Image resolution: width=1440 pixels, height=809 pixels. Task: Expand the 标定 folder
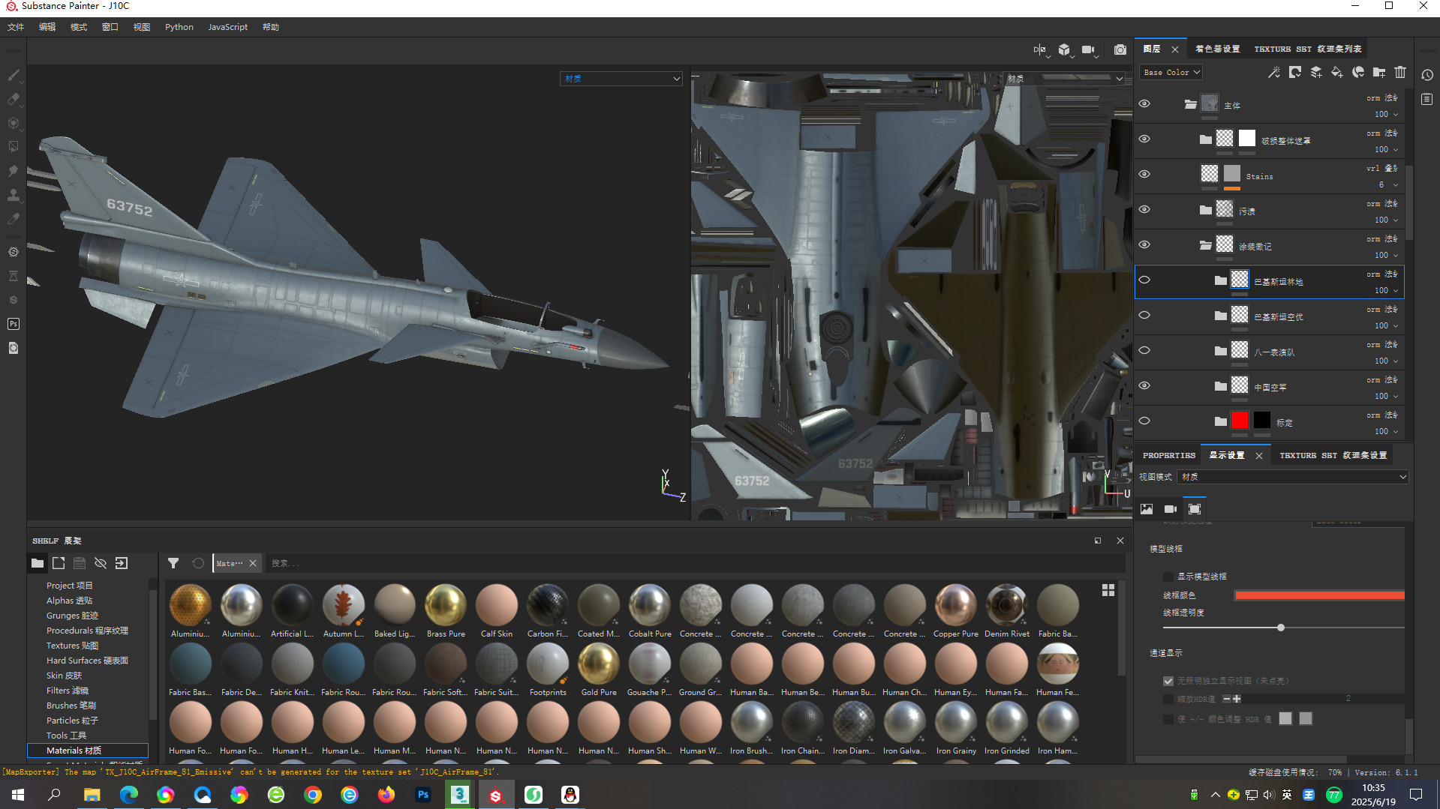tap(1220, 421)
